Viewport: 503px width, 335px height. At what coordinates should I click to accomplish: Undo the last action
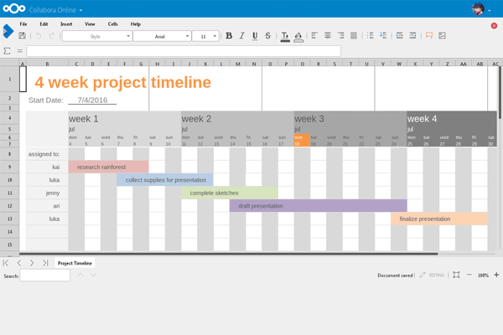click(x=39, y=36)
